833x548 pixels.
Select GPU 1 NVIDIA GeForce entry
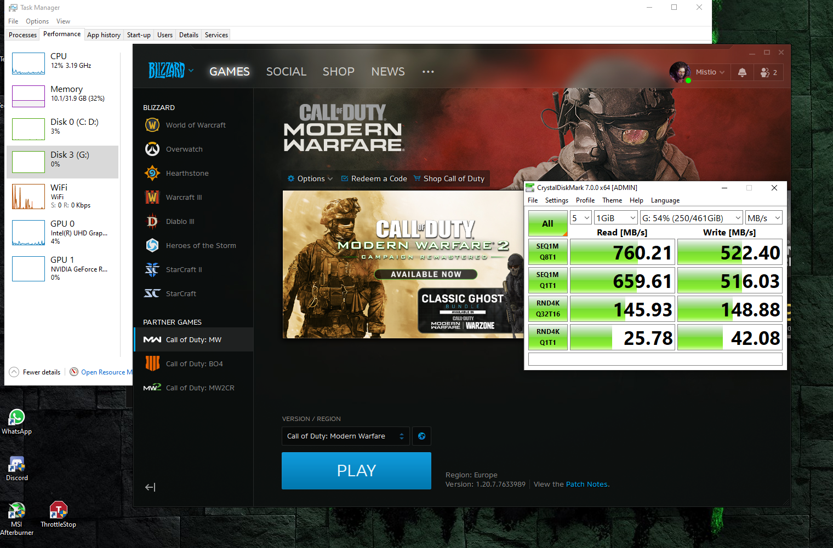pos(62,268)
